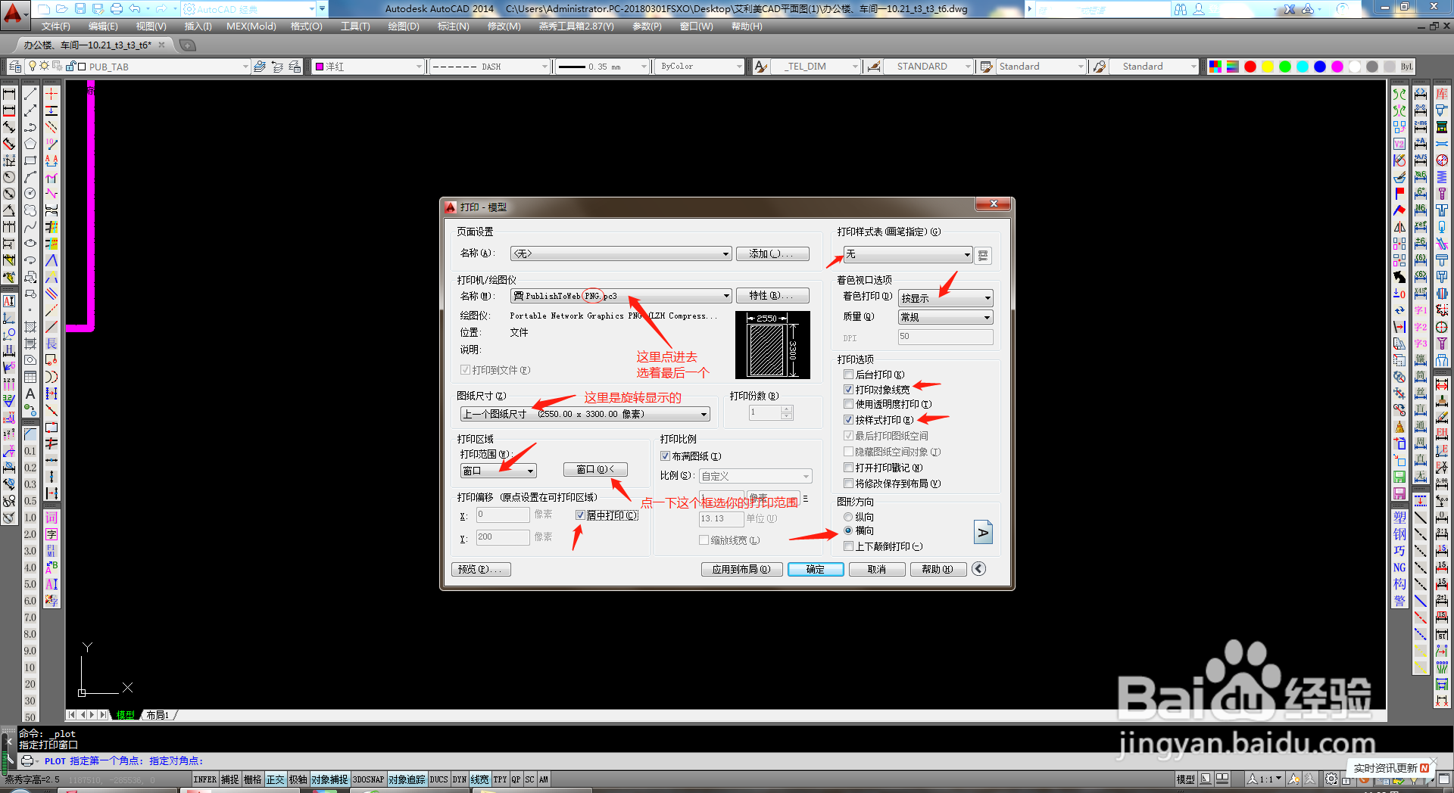Toggle 居中打印 checkbox
This screenshot has width=1454, height=793.
coord(580,515)
